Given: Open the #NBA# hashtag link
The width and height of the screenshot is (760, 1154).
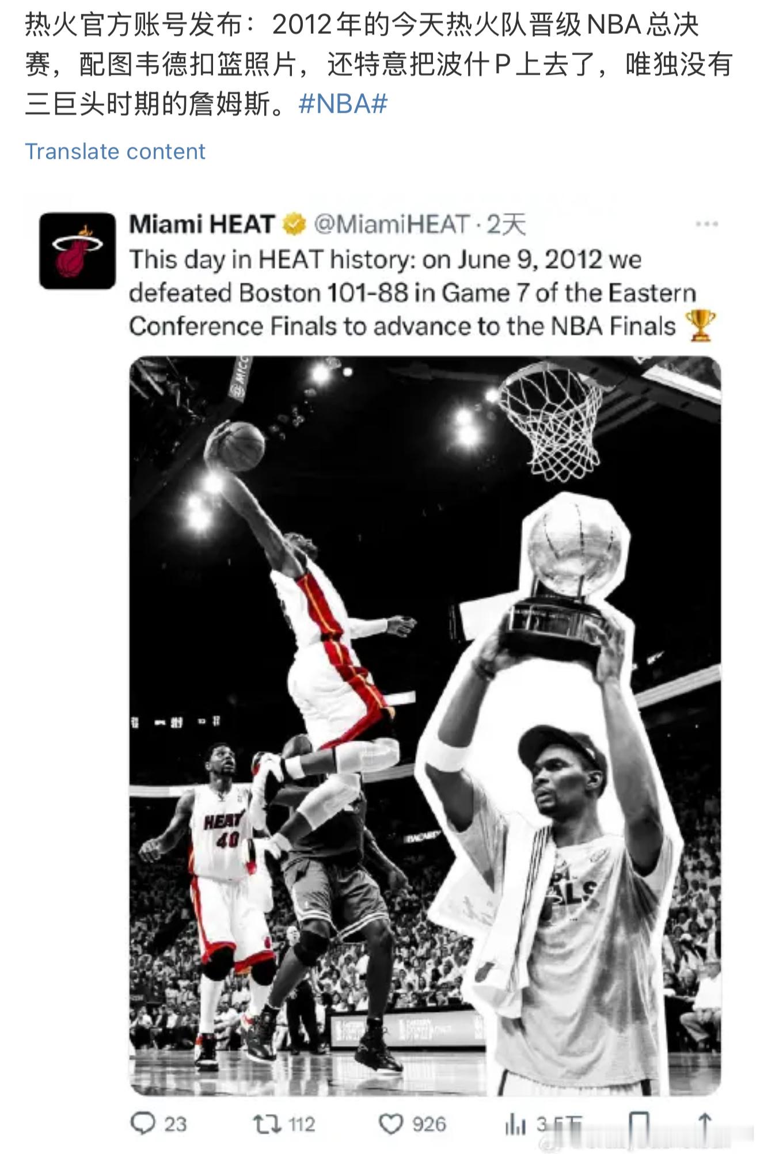Looking at the screenshot, I should (343, 105).
